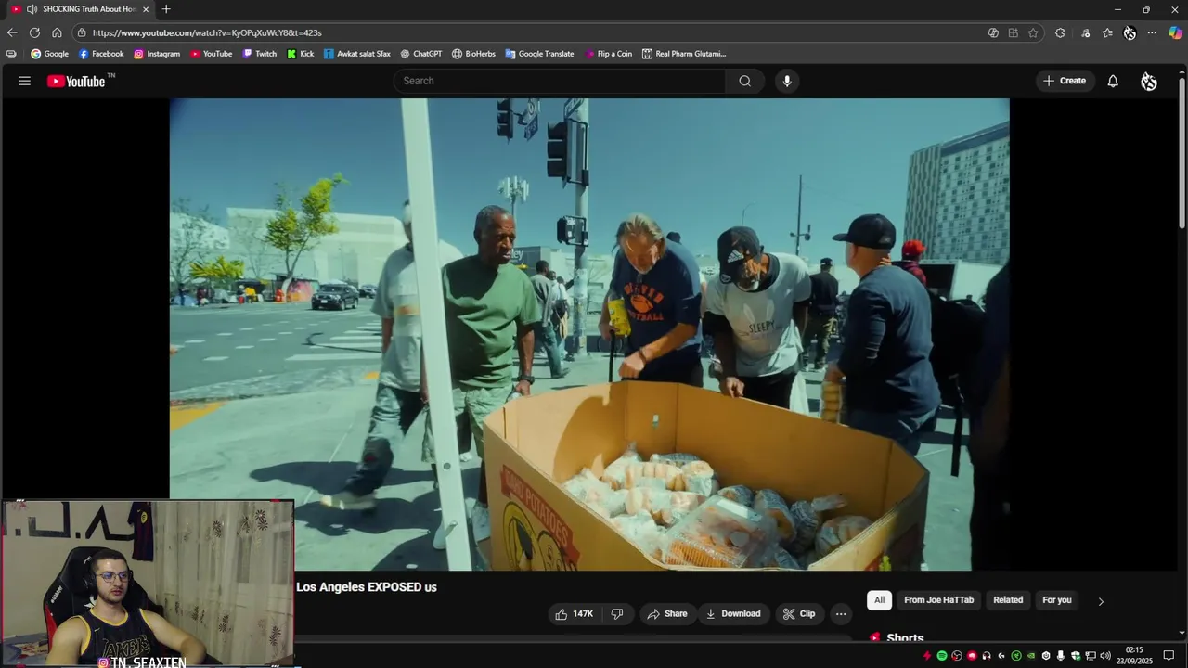The width and height of the screenshot is (1188, 668).
Task: Open browser profile avatar in toolbar
Action: point(1130,32)
